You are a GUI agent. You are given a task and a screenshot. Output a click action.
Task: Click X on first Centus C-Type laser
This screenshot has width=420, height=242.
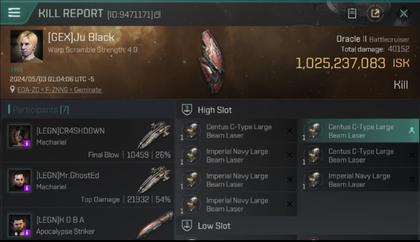(x=289, y=131)
